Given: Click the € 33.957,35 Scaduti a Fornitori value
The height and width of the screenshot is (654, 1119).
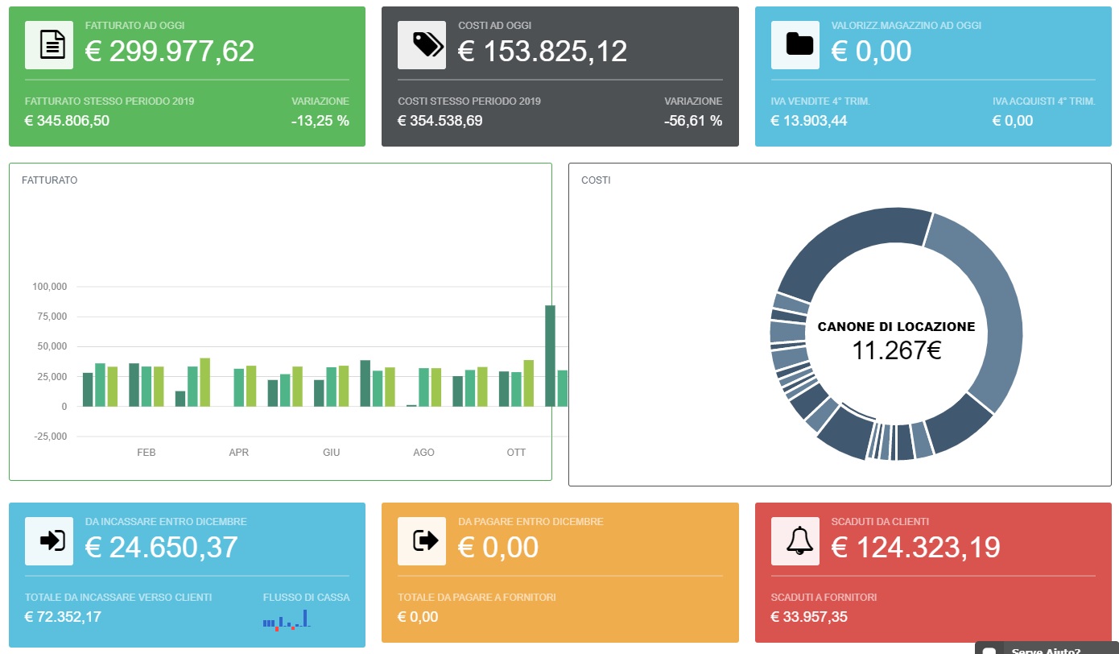Looking at the screenshot, I should coord(809,617).
